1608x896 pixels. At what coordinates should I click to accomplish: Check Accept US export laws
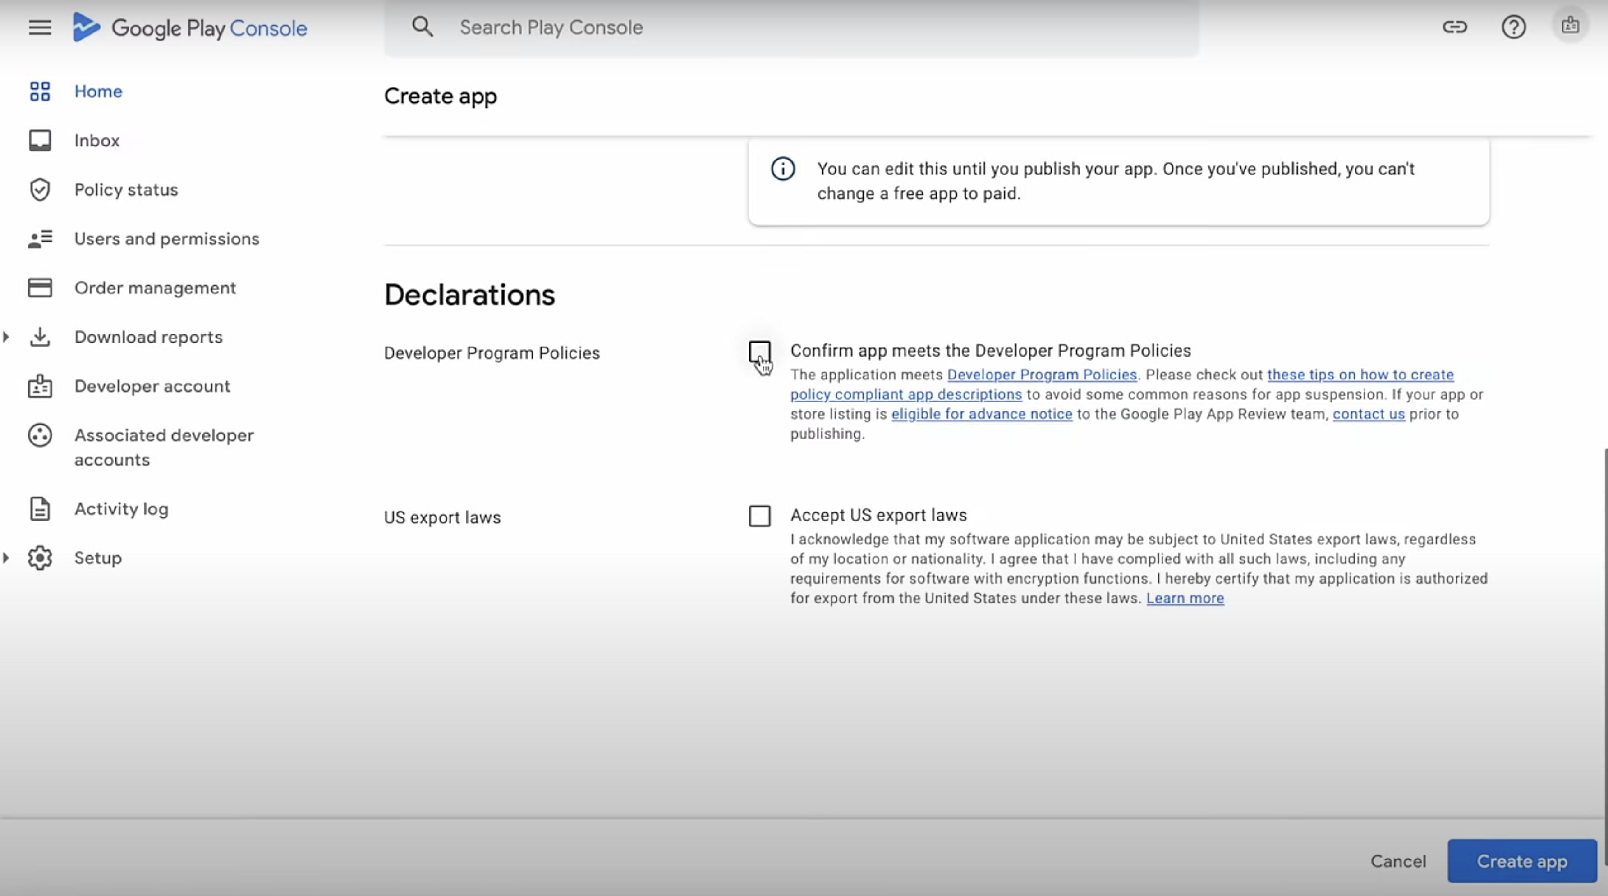click(760, 516)
